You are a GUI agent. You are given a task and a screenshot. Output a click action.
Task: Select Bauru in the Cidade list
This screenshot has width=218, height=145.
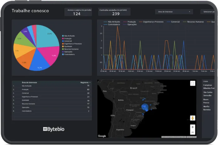pyautogui.click(x=206, y=100)
